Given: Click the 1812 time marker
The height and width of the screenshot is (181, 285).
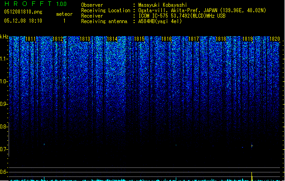Looking at the screenshot, I should 58,39.
